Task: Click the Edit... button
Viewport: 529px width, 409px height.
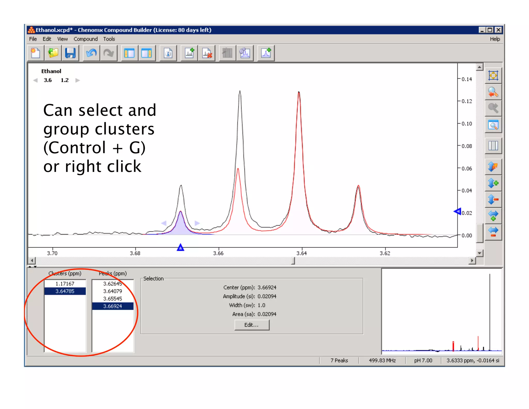Action: (x=252, y=325)
